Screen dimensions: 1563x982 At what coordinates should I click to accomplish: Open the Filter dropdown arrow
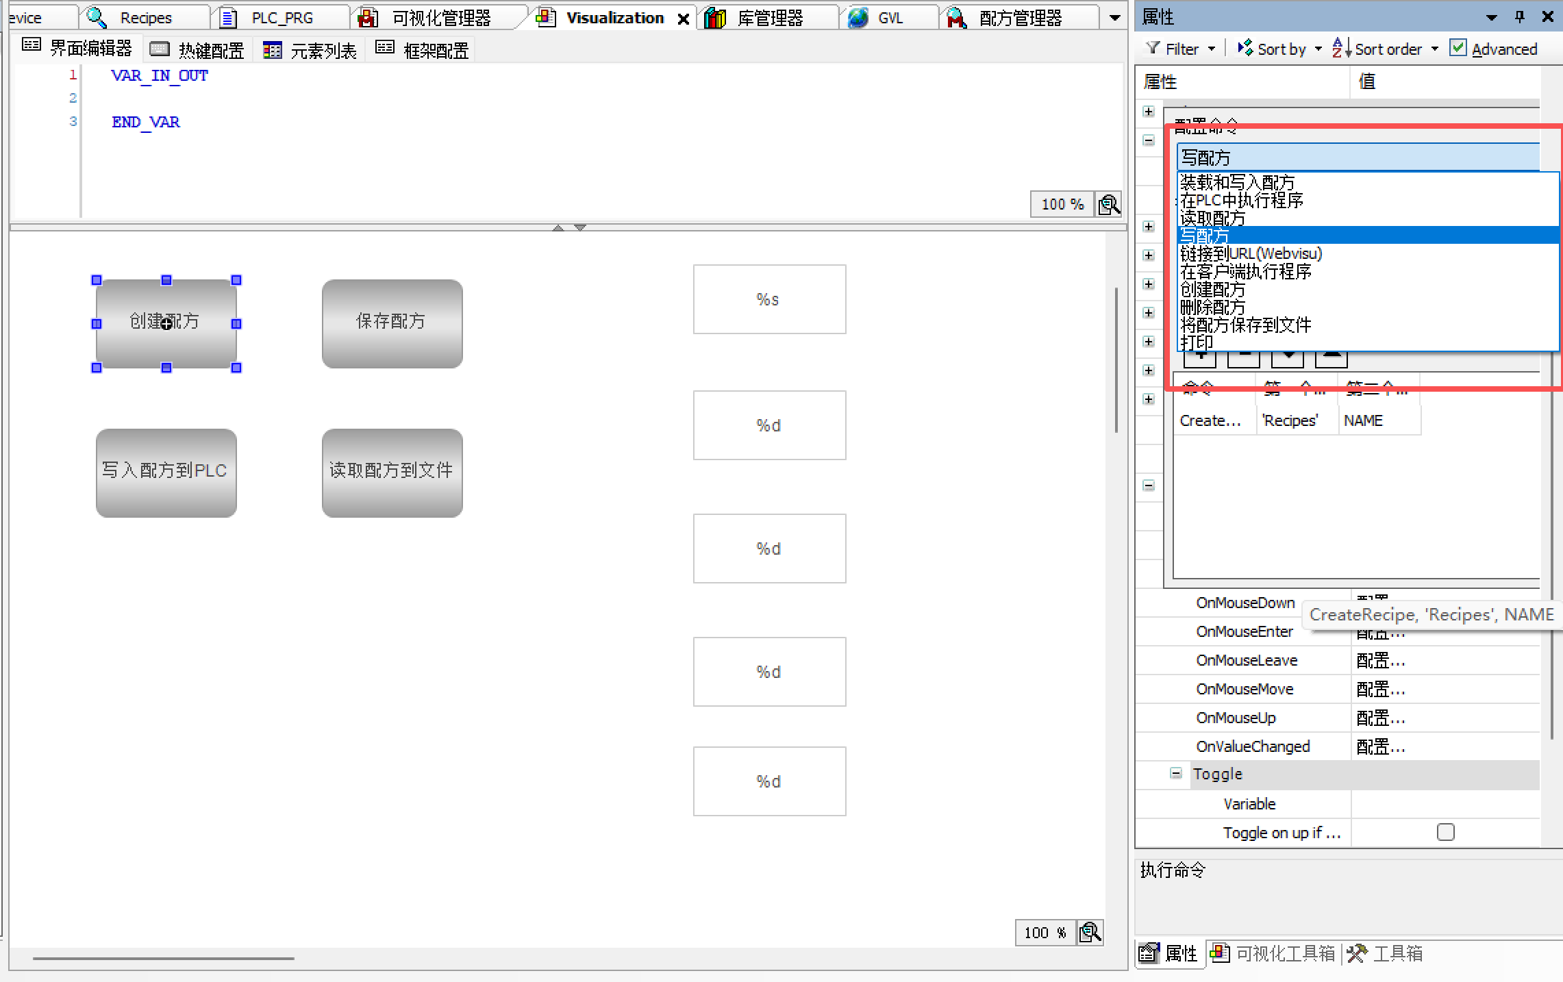pos(1212,49)
